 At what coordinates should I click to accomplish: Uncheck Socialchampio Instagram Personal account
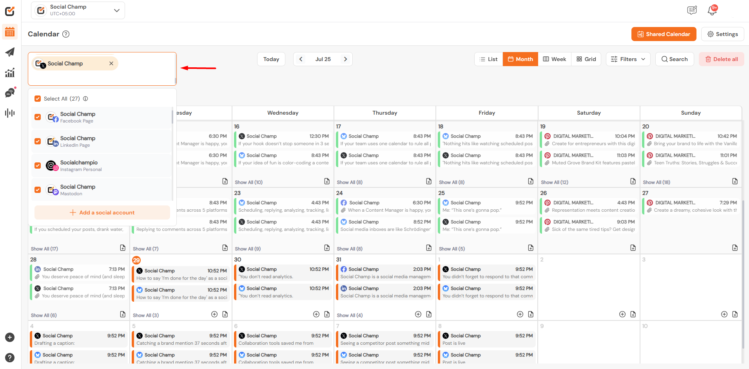[38, 166]
